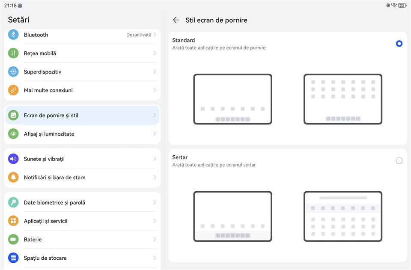Open Spațiu de stocare chevron arrow
The width and height of the screenshot is (411, 270).
click(x=155, y=258)
